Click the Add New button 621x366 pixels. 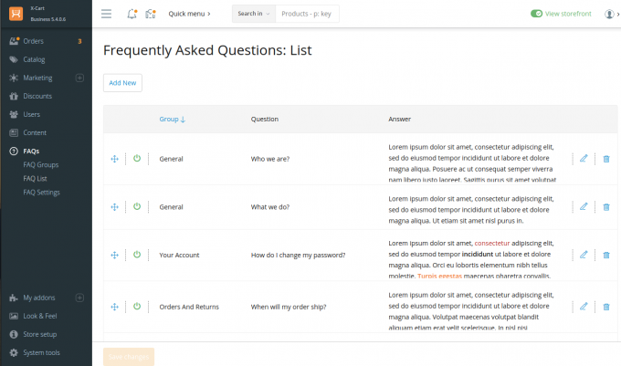coord(122,83)
